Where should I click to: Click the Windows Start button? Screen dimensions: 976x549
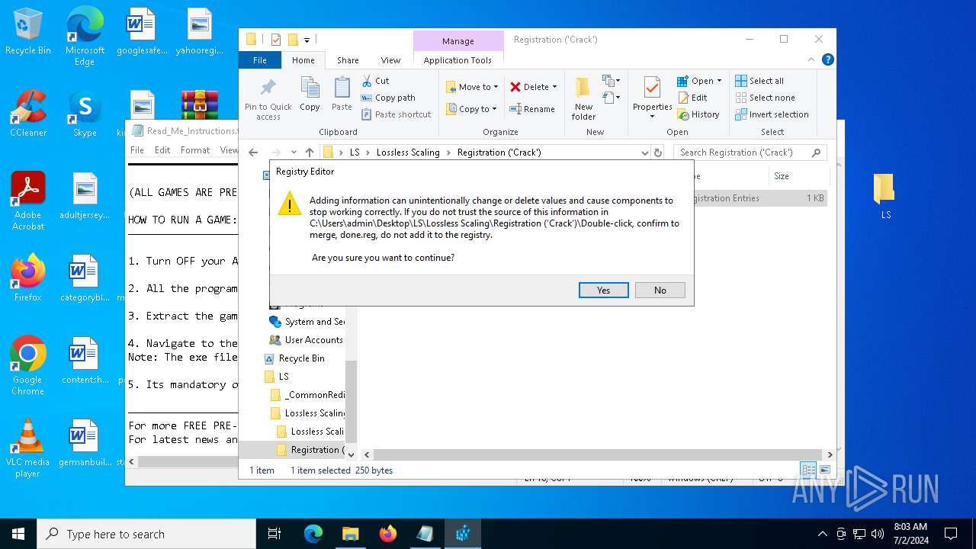18,534
